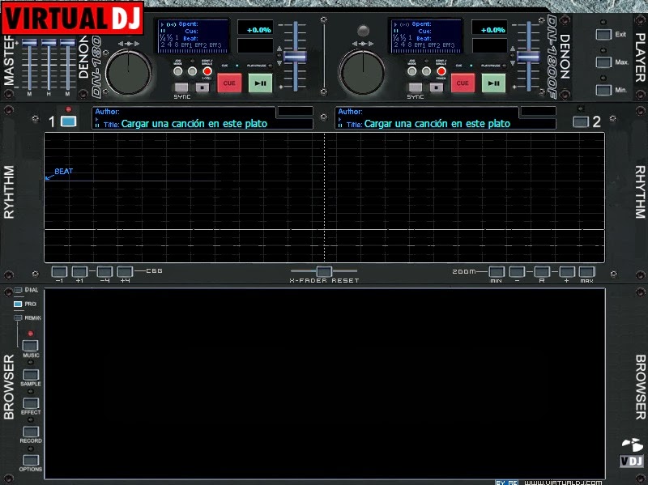The height and width of the screenshot is (485, 648).
Task: Select the DIAL skin mode
Action: click(x=18, y=291)
